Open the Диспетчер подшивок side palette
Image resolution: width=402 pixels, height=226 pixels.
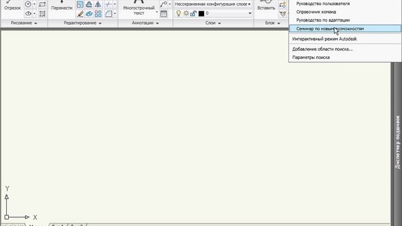coord(397,143)
